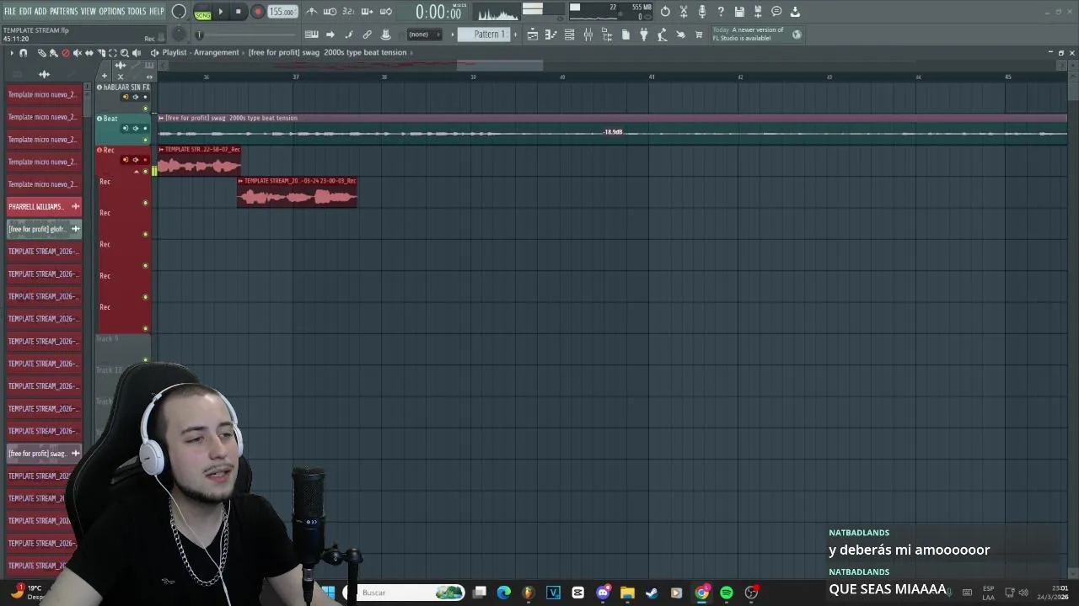Viewport: 1079px width, 606px height.
Task: Select the playlist magnet snap icon
Action: coord(23,53)
